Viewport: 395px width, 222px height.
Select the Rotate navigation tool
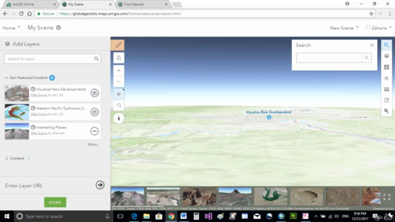click(x=118, y=105)
